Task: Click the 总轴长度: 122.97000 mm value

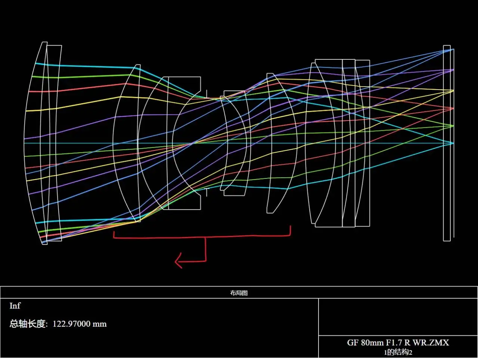Action: 58,324
